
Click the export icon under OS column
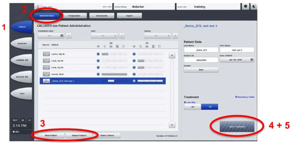click(x=160, y=46)
